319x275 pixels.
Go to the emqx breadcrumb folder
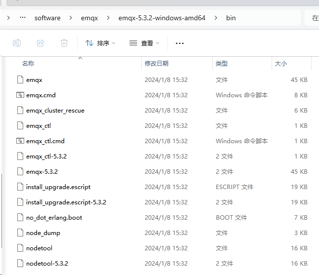click(x=89, y=18)
